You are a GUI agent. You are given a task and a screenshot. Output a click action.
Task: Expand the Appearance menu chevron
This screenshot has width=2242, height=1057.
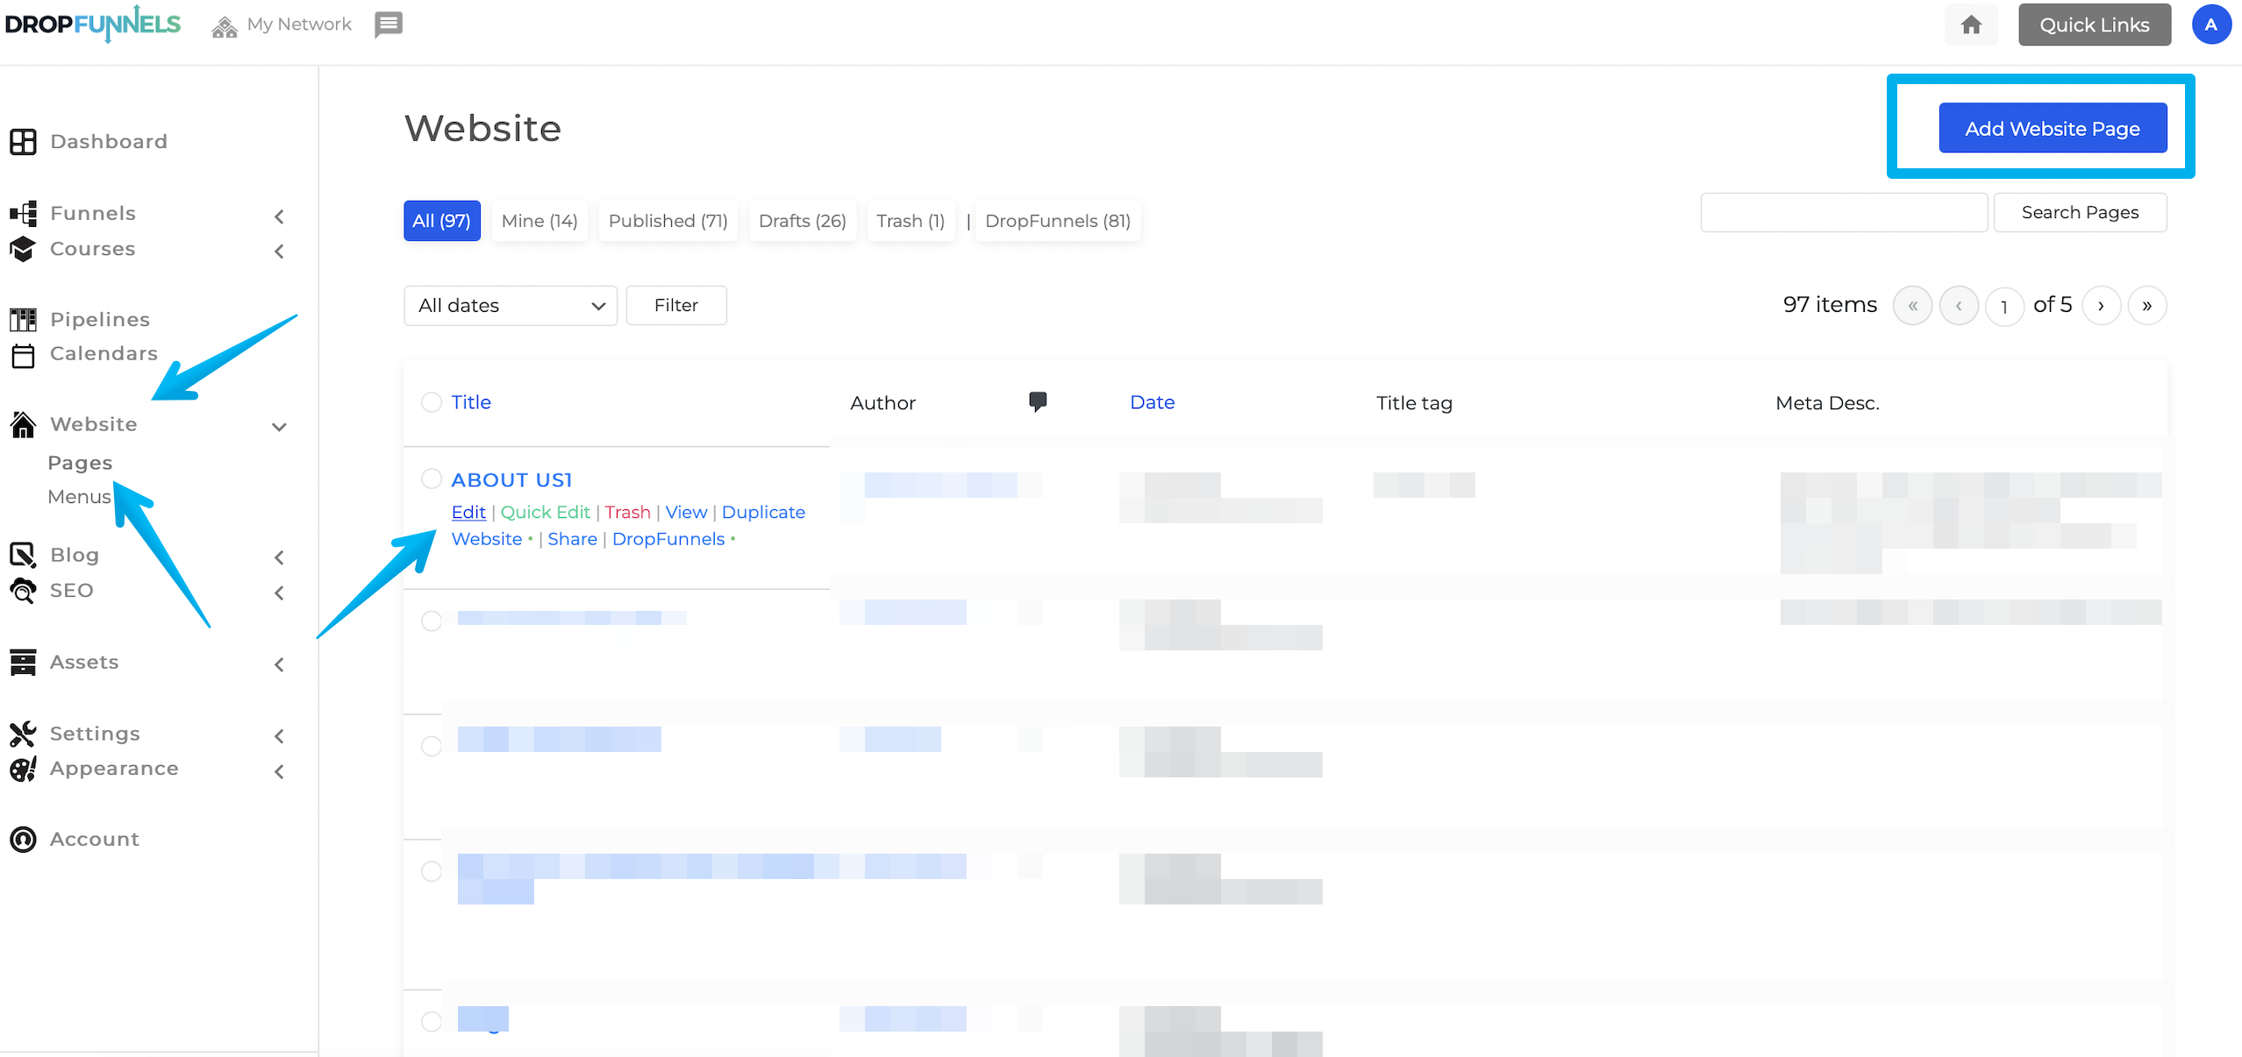279,772
